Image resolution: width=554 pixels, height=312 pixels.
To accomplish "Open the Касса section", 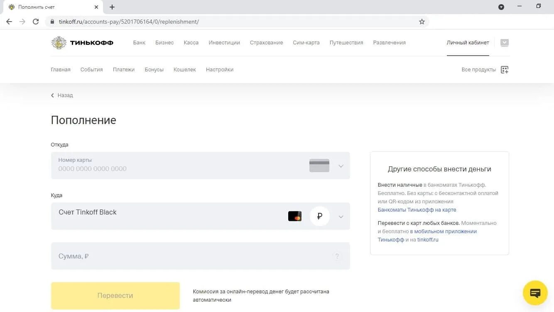I will (x=191, y=43).
